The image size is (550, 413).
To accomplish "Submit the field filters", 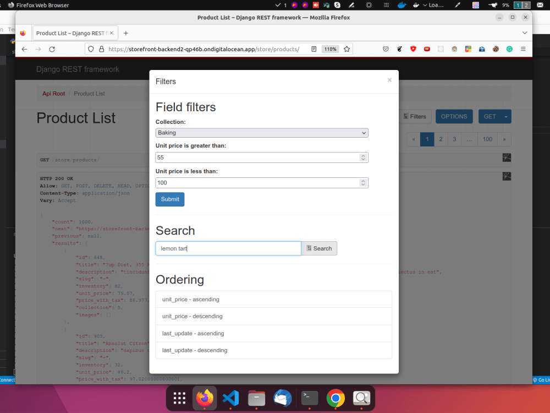I will [x=170, y=199].
